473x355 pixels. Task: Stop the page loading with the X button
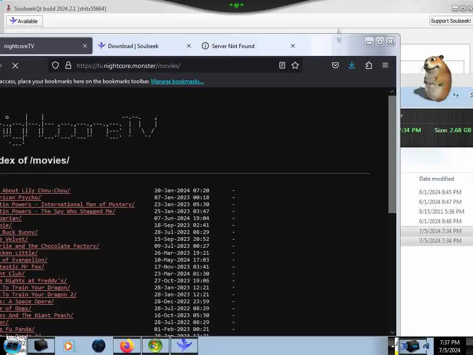tap(15, 66)
